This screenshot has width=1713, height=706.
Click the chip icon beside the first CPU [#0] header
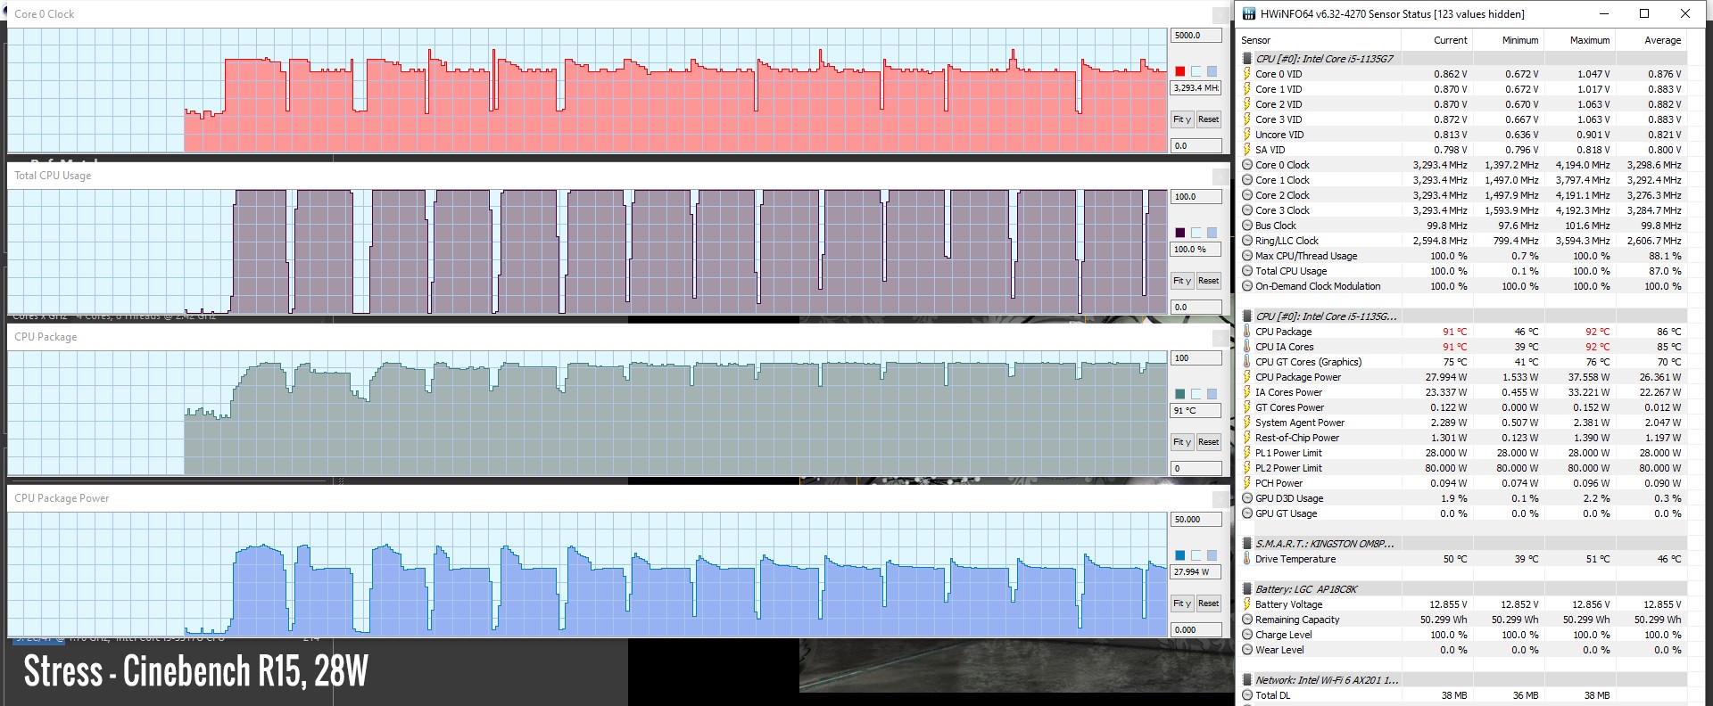(1247, 59)
